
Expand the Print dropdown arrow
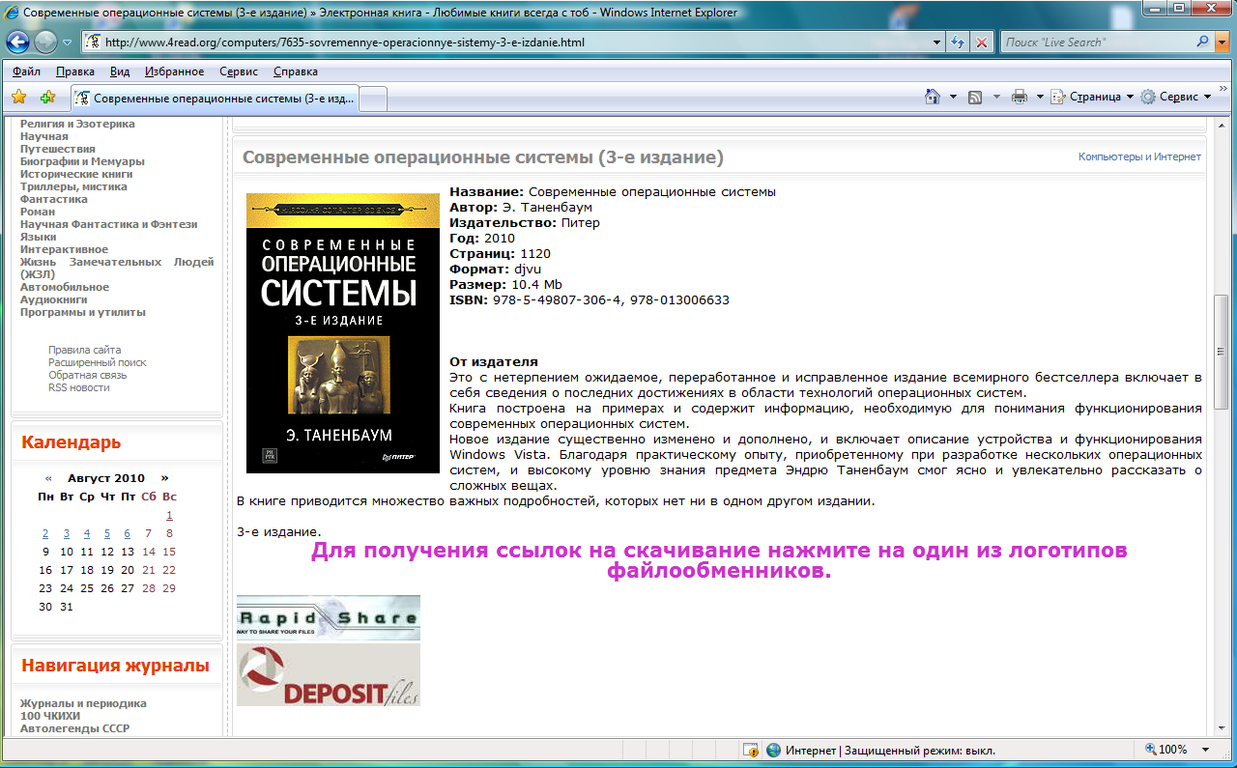click(x=1040, y=97)
